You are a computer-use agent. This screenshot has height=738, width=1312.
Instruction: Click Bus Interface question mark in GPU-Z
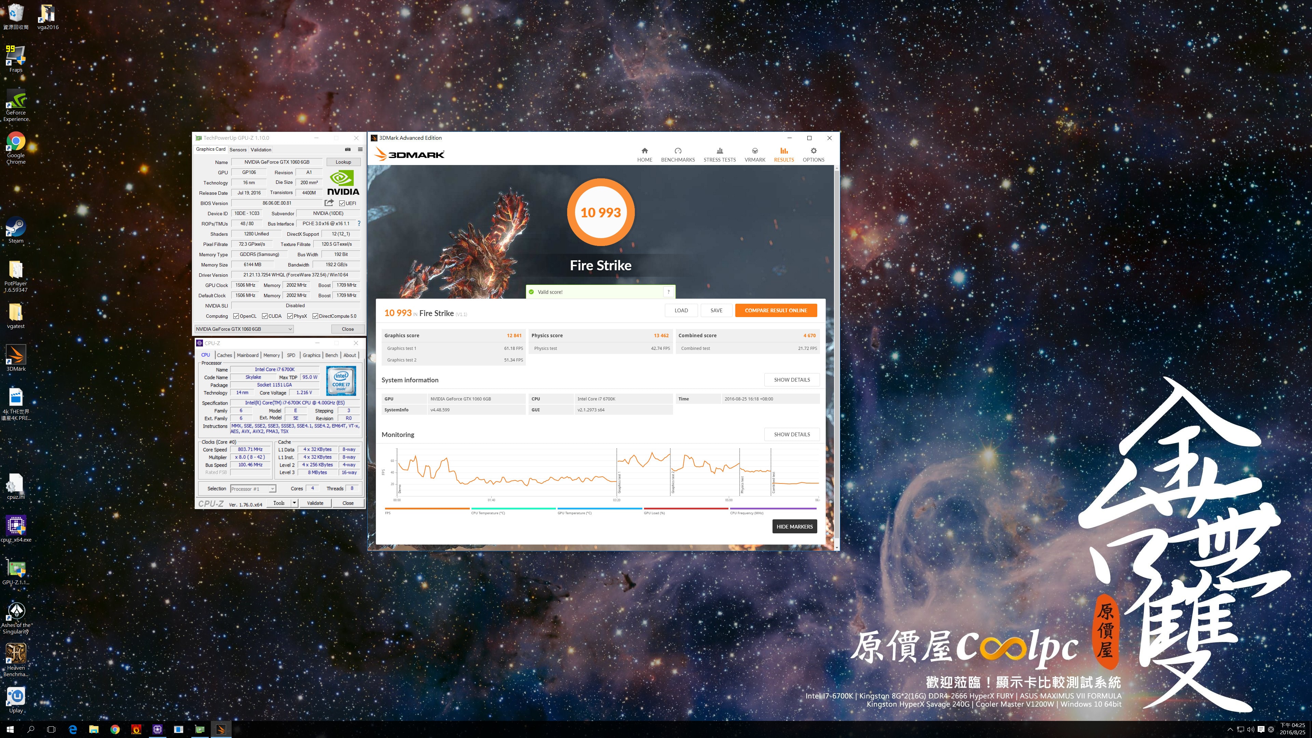359,223
